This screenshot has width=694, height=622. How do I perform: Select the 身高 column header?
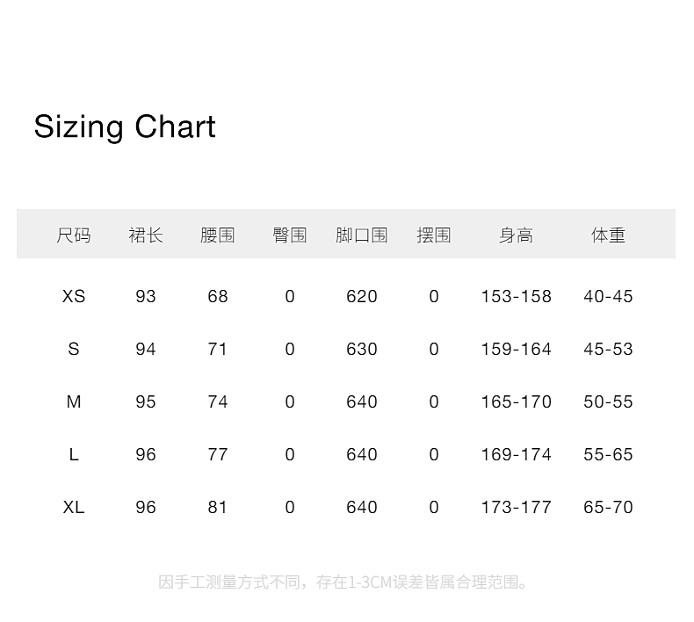[x=517, y=235]
